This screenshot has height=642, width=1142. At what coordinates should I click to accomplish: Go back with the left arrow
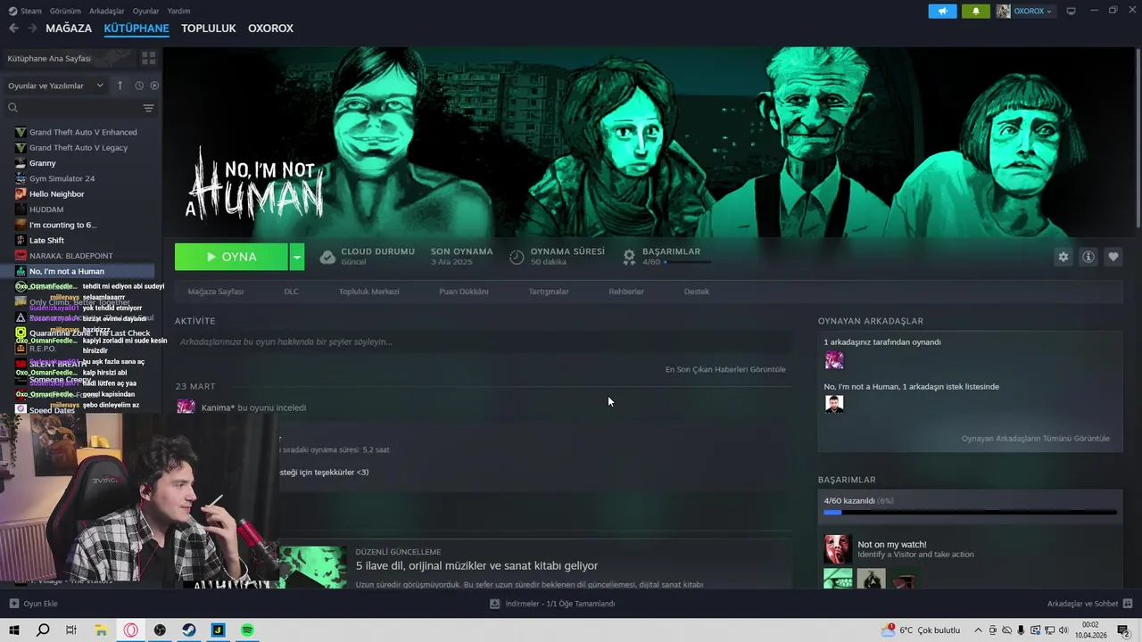pyautogui.click(x=13, y=29)
